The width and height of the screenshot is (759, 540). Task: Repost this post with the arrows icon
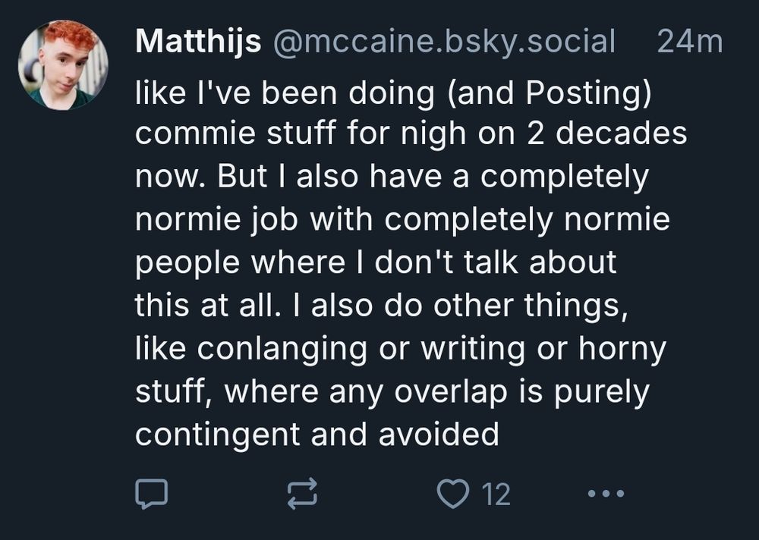pos(302,494)
